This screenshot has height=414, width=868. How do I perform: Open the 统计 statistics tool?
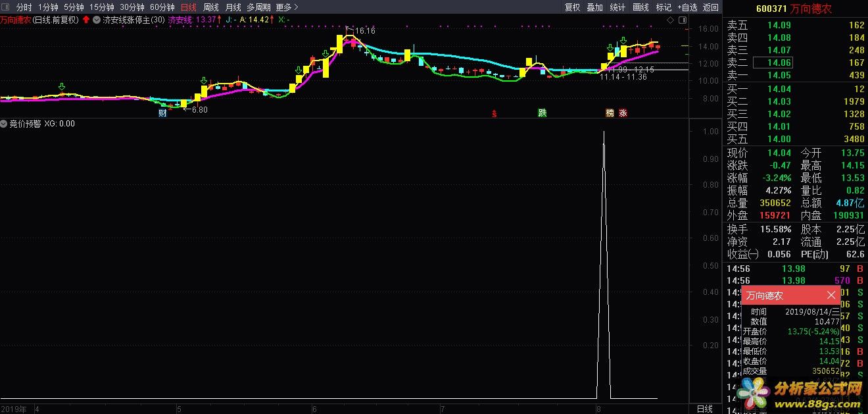coord(617,7)
